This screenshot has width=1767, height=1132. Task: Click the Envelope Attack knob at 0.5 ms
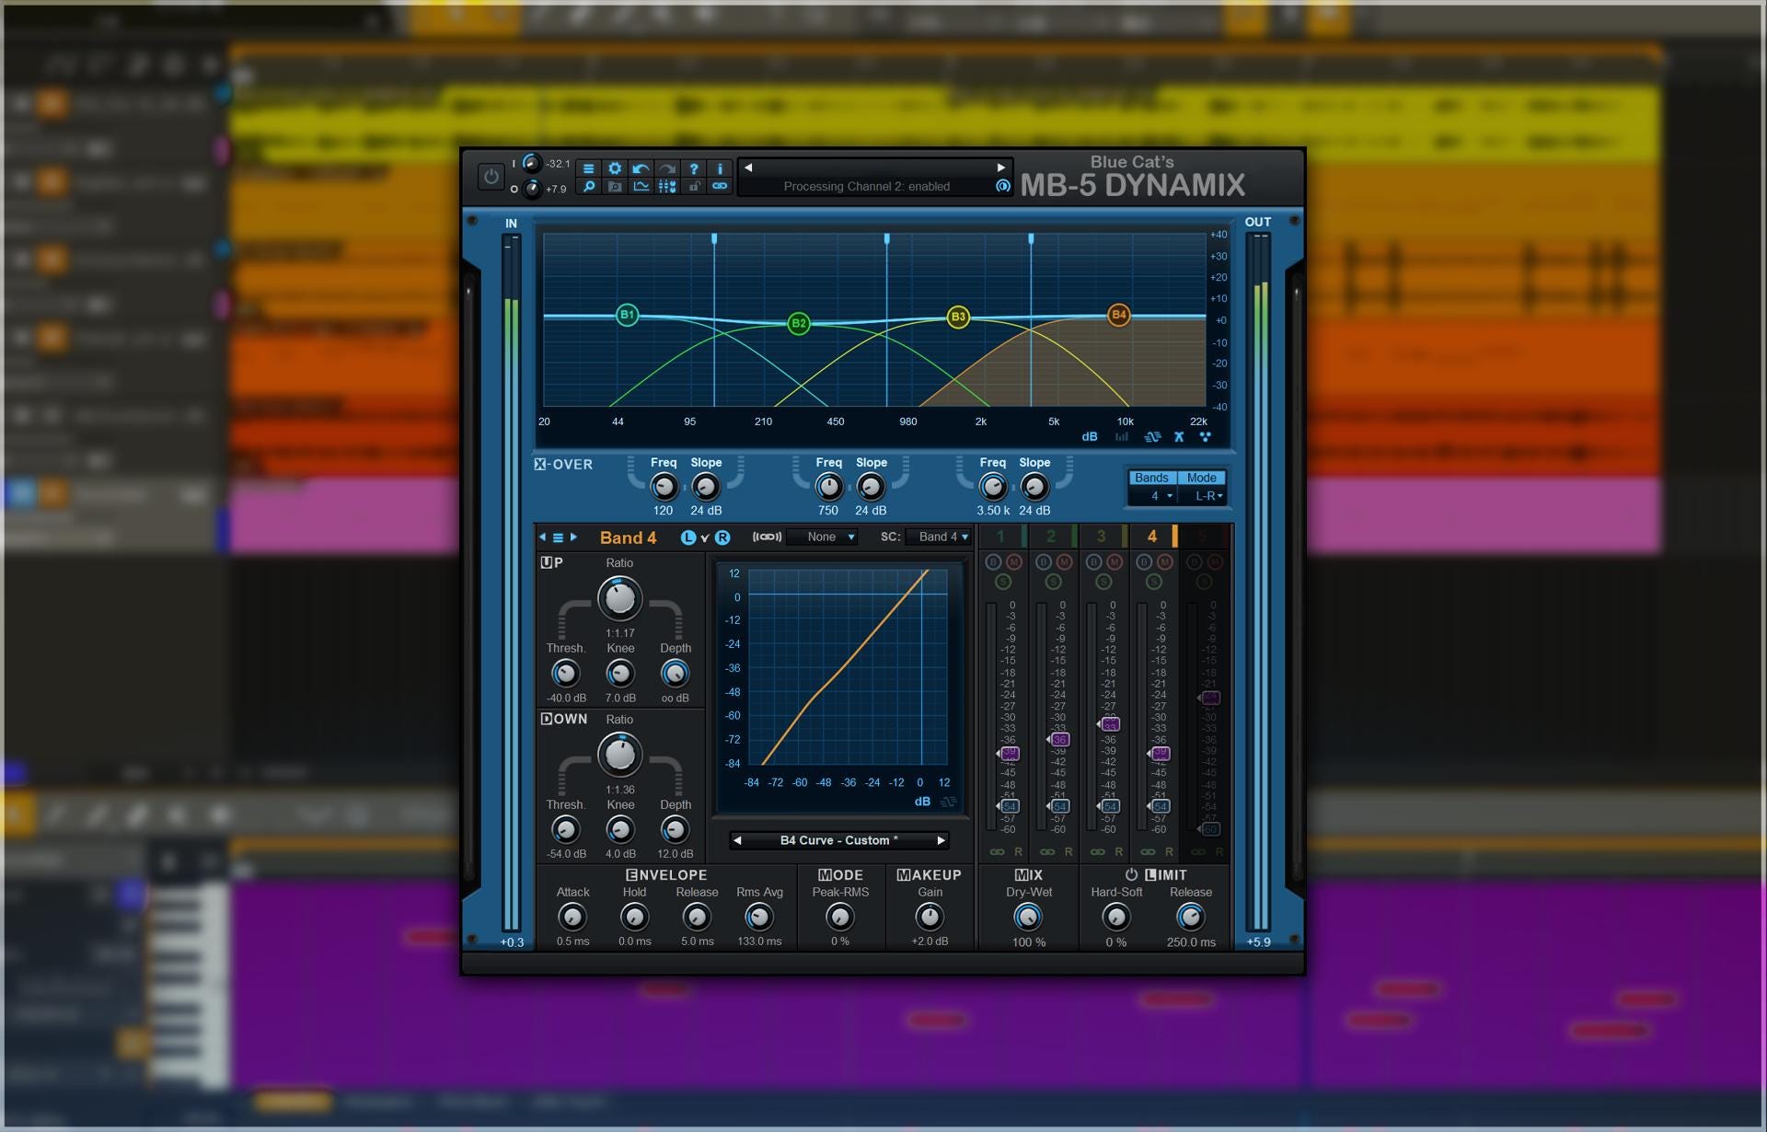coord(572,918)
